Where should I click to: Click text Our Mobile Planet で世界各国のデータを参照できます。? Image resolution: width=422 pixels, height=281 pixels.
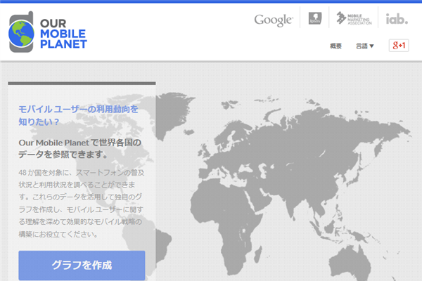tap(80, 148)
